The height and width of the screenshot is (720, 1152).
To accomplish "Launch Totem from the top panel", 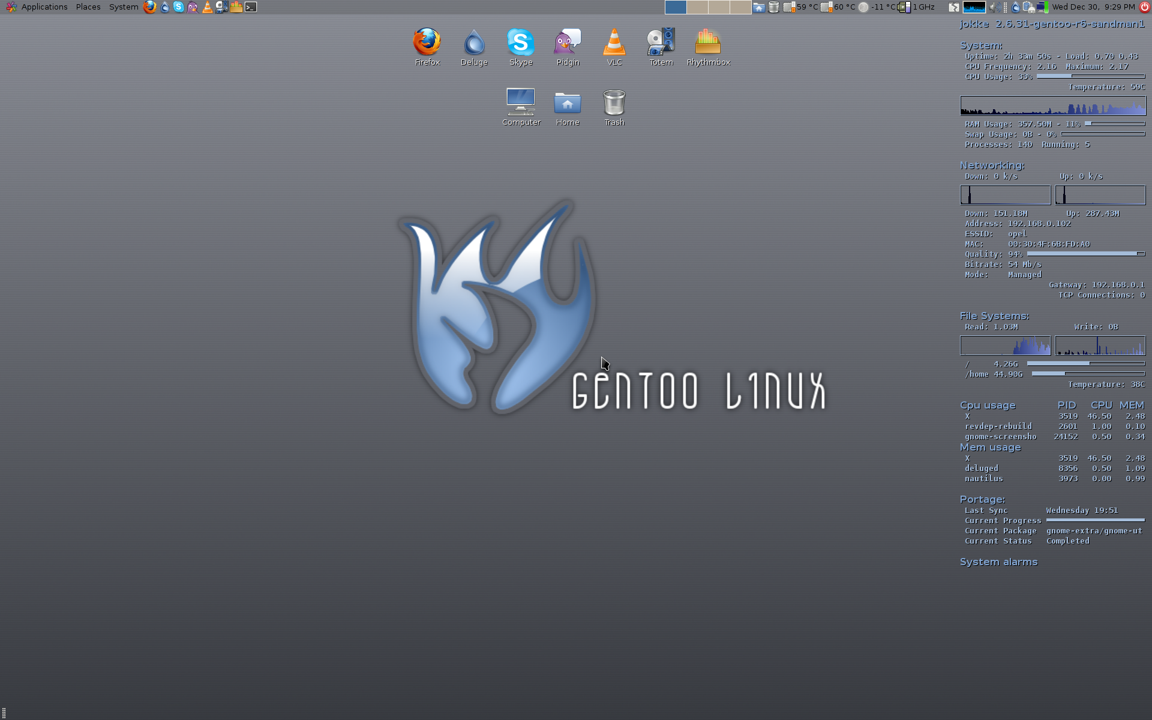I will tap(221, 7).
